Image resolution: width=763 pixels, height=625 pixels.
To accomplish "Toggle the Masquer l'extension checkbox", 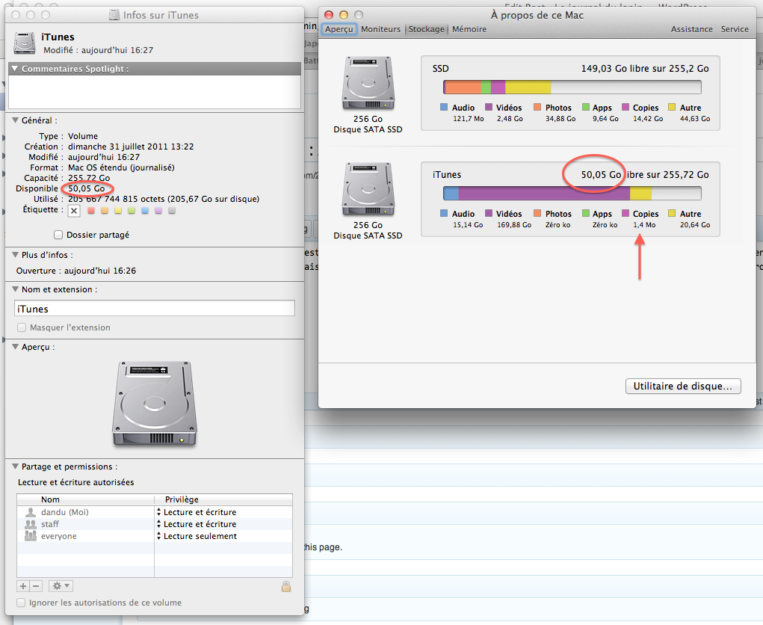I will (x=22, y=327).
